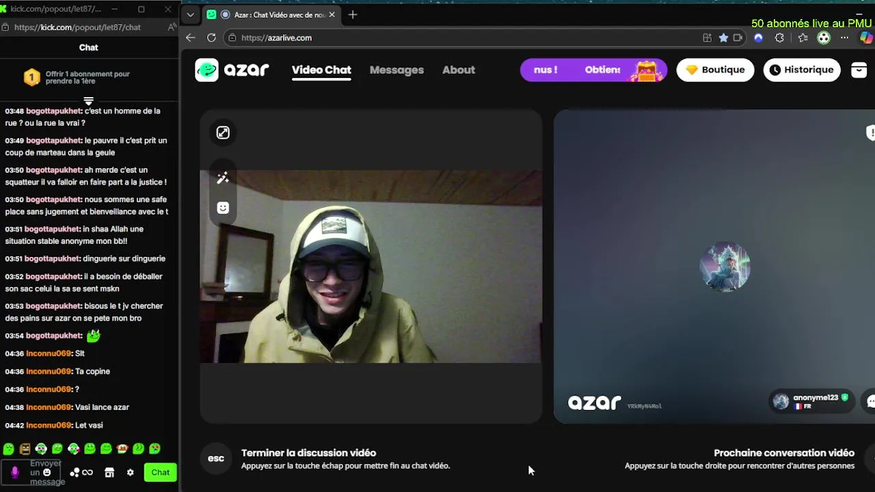Click Prochaine conversation vidéo
The height and width of the screenshot is (492, 875).
coord(784,452)
